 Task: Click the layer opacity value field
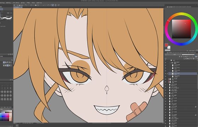[196, 54]
